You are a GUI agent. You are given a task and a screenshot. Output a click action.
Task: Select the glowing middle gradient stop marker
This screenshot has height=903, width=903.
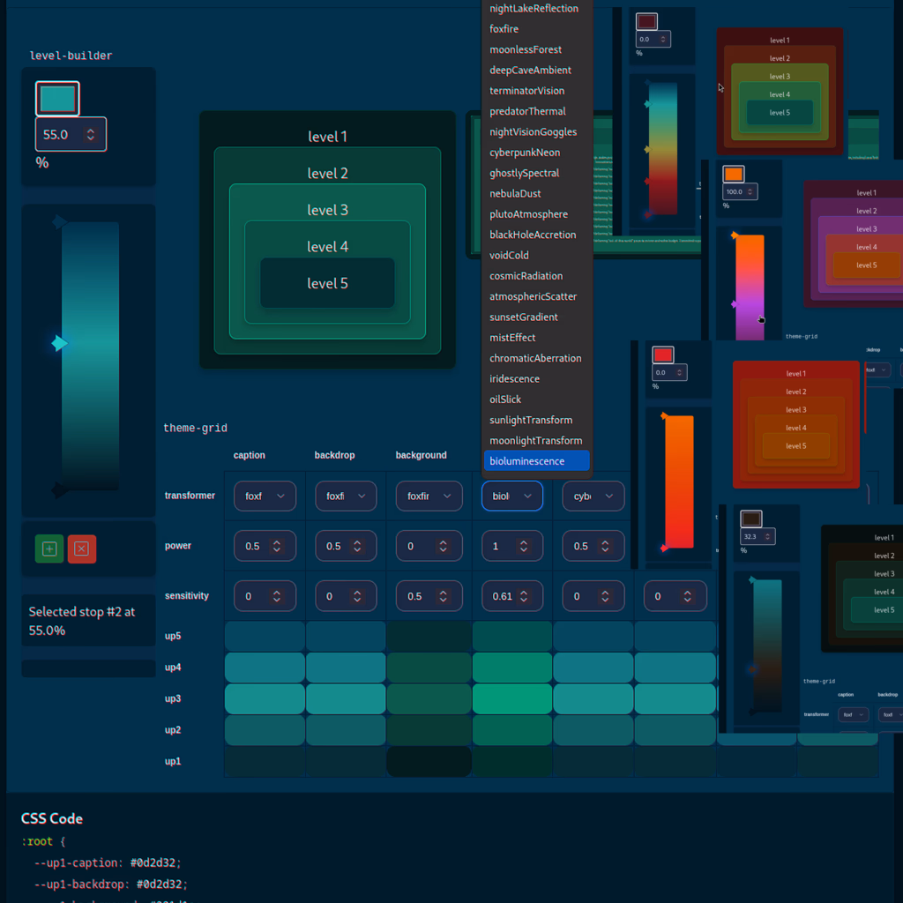[x=59, y=343]
